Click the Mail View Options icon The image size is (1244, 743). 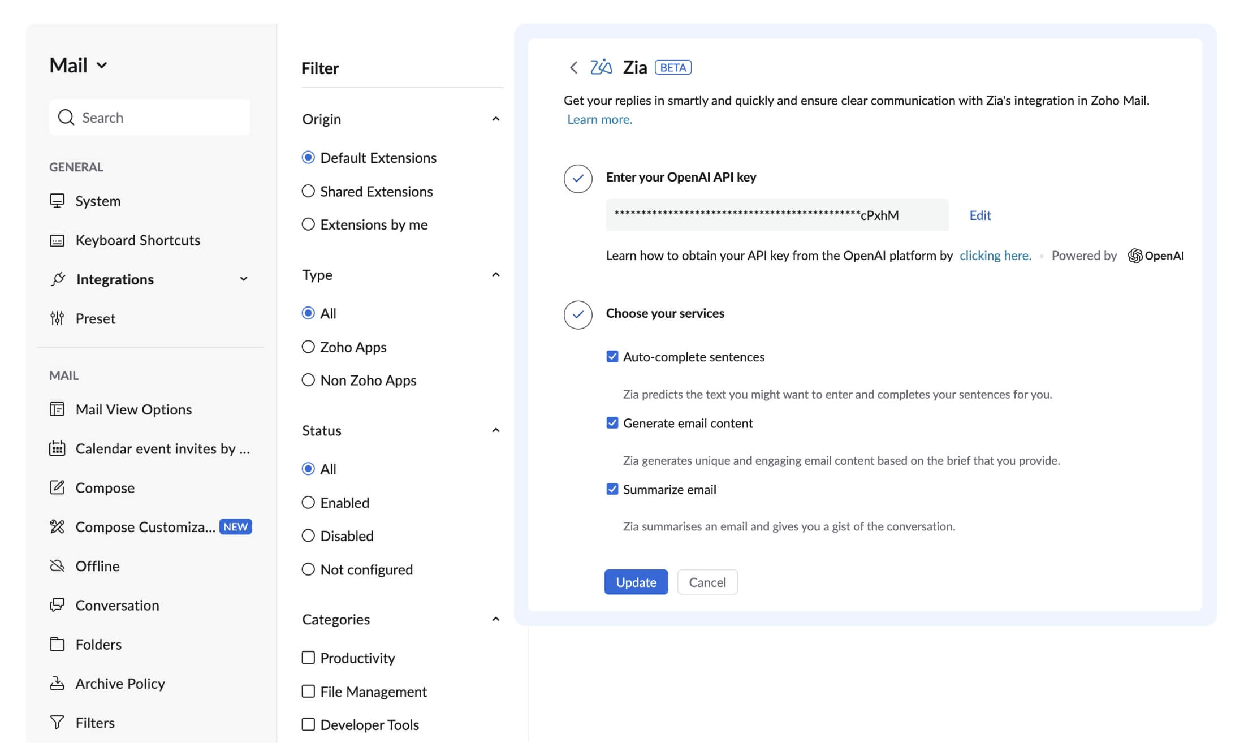coord(57,409)
